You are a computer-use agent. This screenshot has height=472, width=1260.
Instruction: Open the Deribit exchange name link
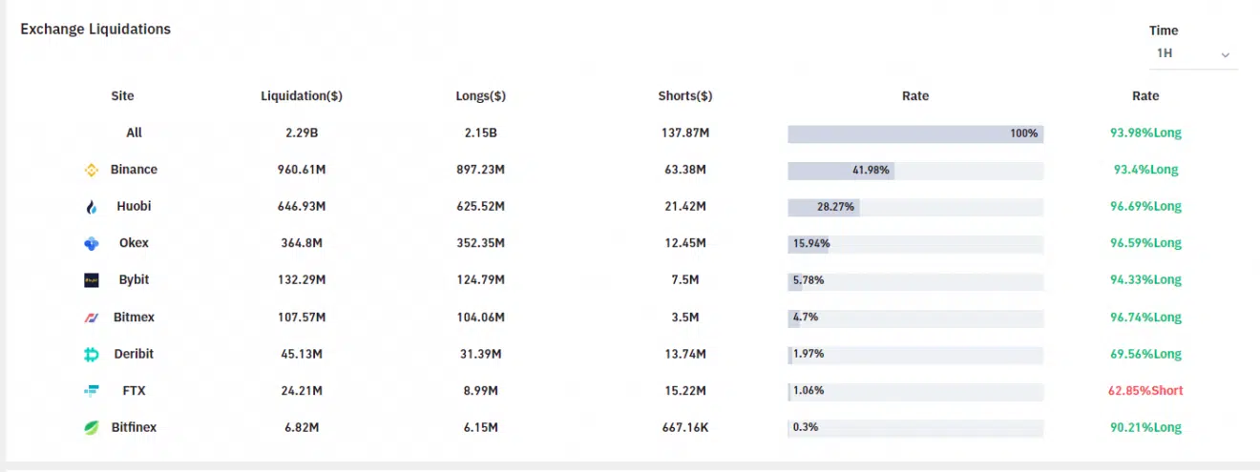134,354
